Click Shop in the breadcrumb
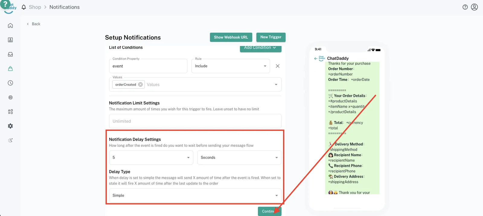The width and height of the screenshot is (483, 216). [35, 7]
